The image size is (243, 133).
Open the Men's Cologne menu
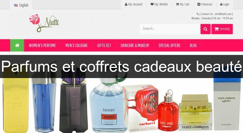point(77,45)
